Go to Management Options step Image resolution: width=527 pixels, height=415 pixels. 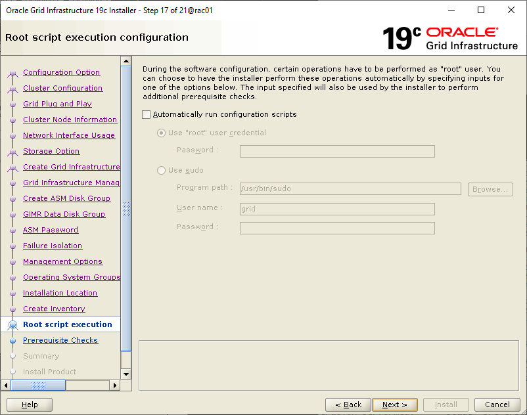pos(63,261)
